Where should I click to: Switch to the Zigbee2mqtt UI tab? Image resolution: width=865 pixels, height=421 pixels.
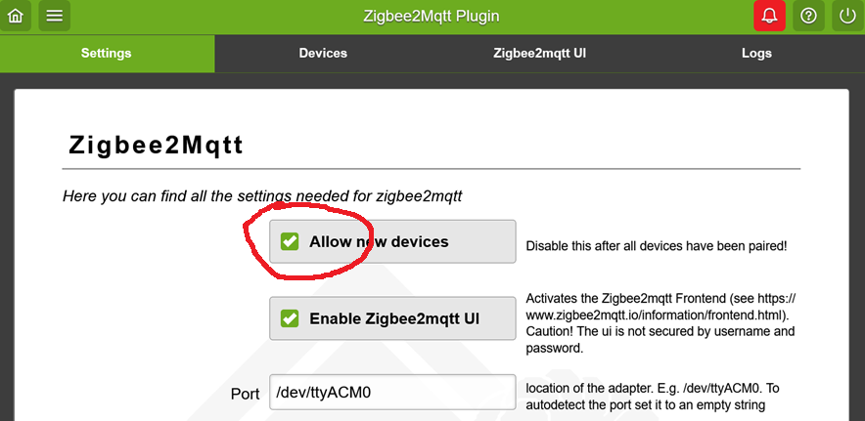click(539, 53)
